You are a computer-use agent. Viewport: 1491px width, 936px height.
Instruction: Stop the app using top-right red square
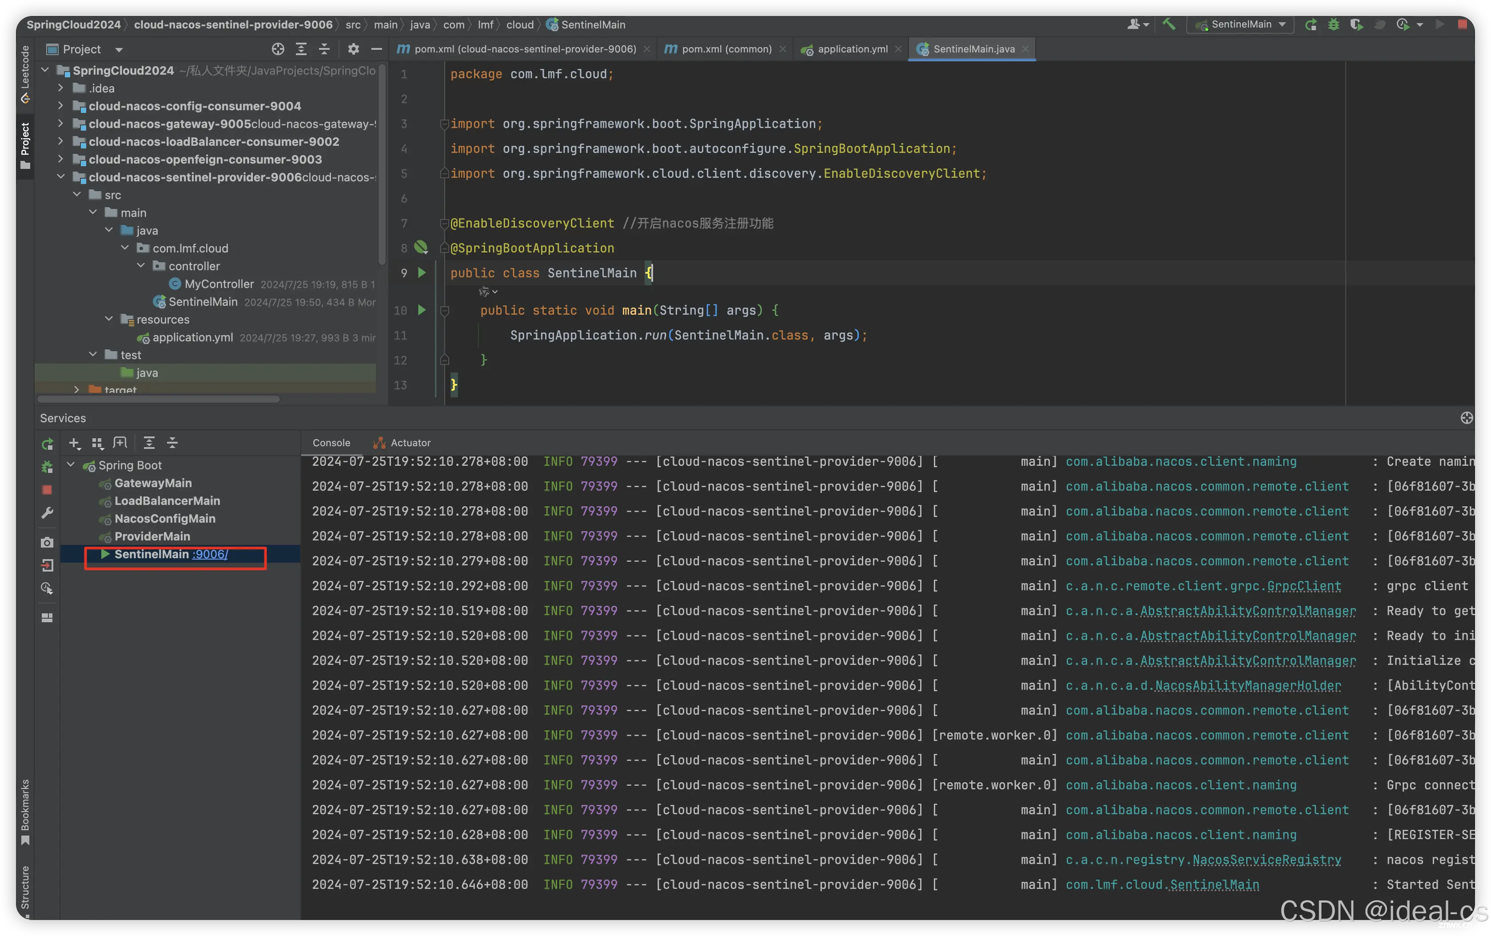(1463, 24)
